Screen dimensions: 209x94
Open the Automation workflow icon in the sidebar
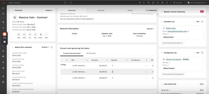[x=3, y=62]
